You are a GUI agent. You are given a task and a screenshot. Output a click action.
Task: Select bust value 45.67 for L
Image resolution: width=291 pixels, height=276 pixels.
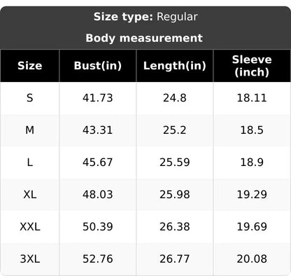click(x=98, y=163)
